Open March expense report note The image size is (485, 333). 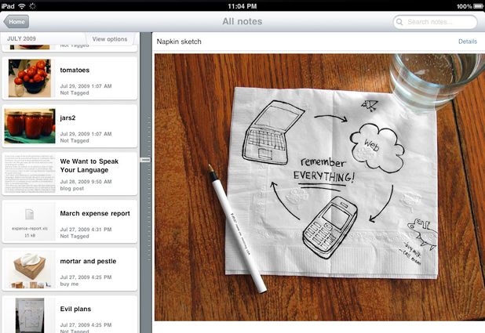tap(70, 222)
